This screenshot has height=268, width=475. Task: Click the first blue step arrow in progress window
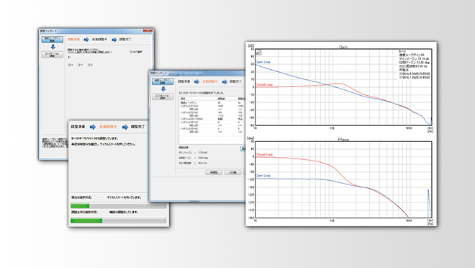click(93, 127)
